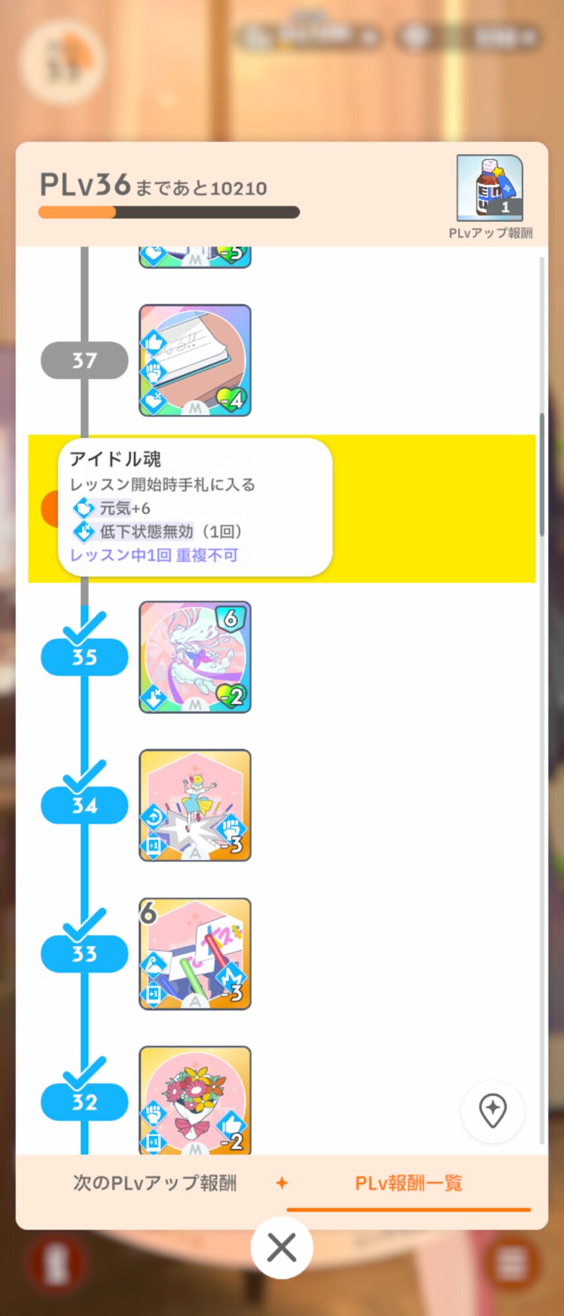Viewport: 564px width, 1316px height.
Task: Switch to 次のPLvアップ報酬 tab
Action: (x=155, y=1183)
